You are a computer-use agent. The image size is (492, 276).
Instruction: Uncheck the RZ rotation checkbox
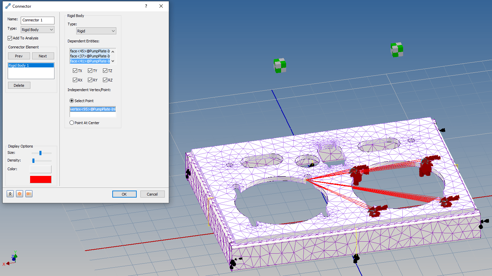[x=105, y=80]
